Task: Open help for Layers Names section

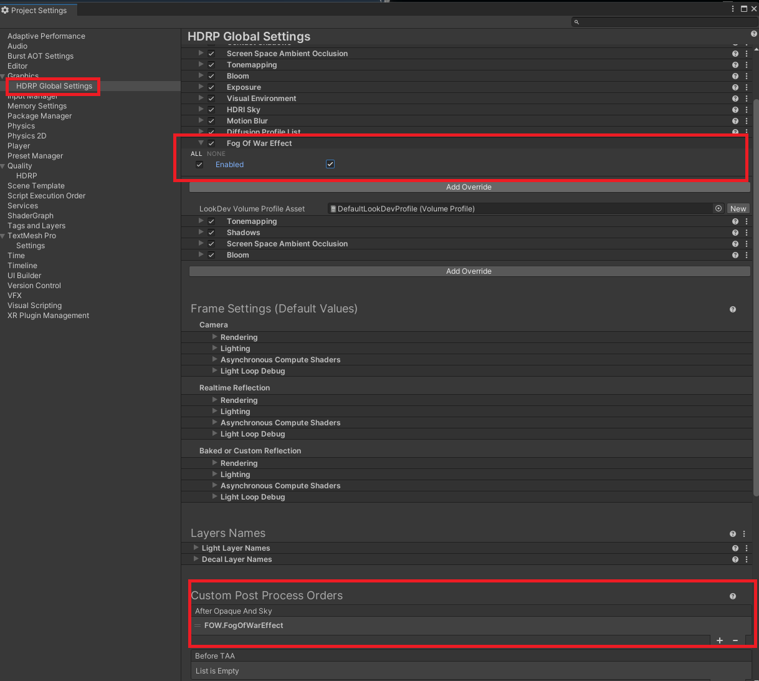Action: point(733,534)
